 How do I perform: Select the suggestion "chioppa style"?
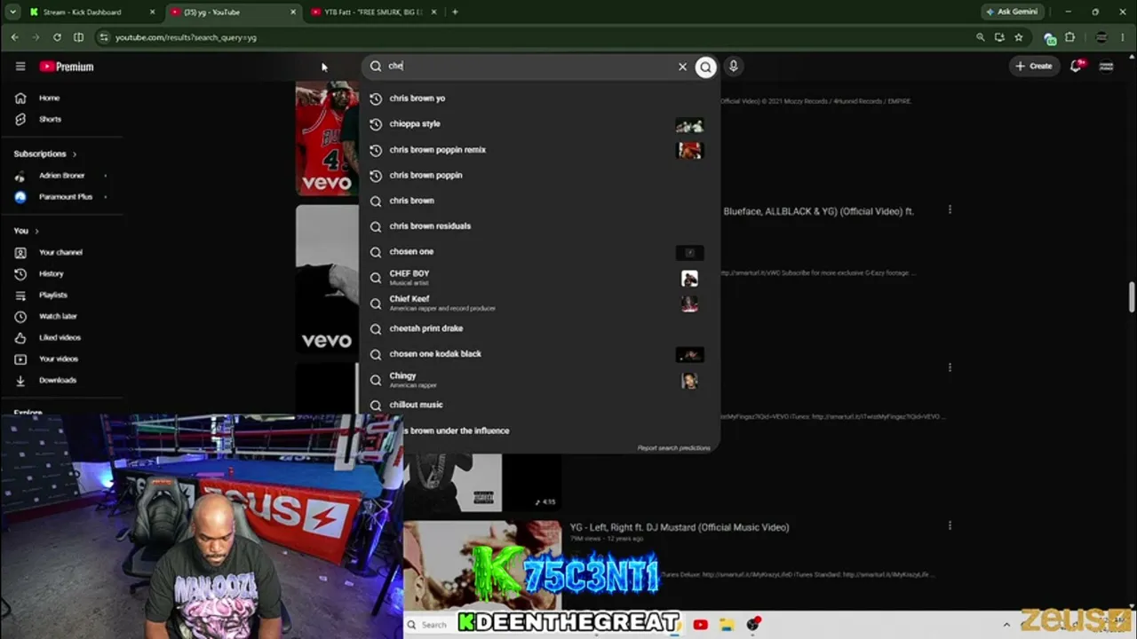[539, 124]
